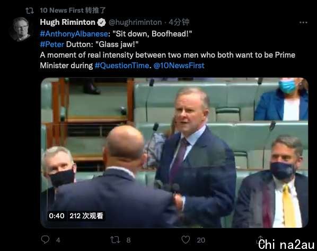Like the tweet with the heart icon
This screenshot has height=251, width=317.
click(x=186, y=240)
